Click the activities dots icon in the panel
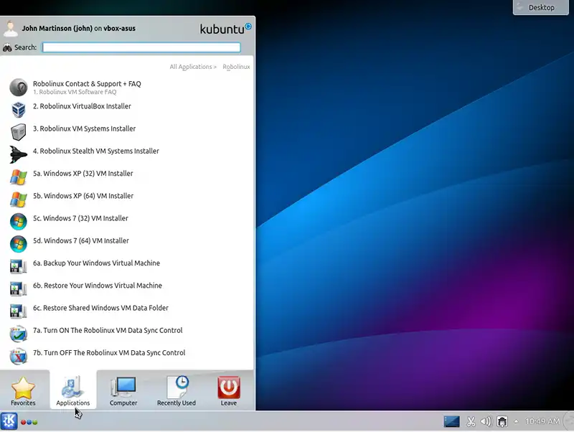The width and height of the screenshot is (574, 432). [29, 422]
